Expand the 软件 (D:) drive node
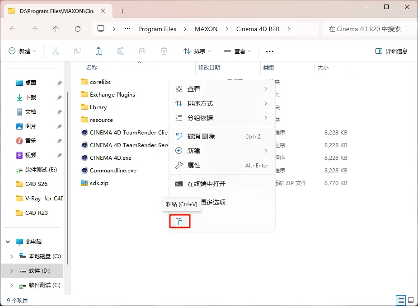418x306 pixels. (11, 271)
